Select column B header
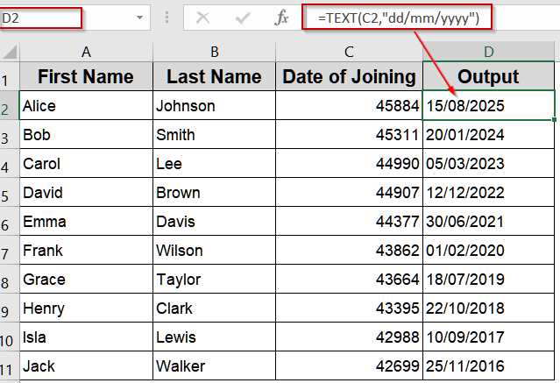Viewport: 560px width, 383px height. tap(215, 52)
